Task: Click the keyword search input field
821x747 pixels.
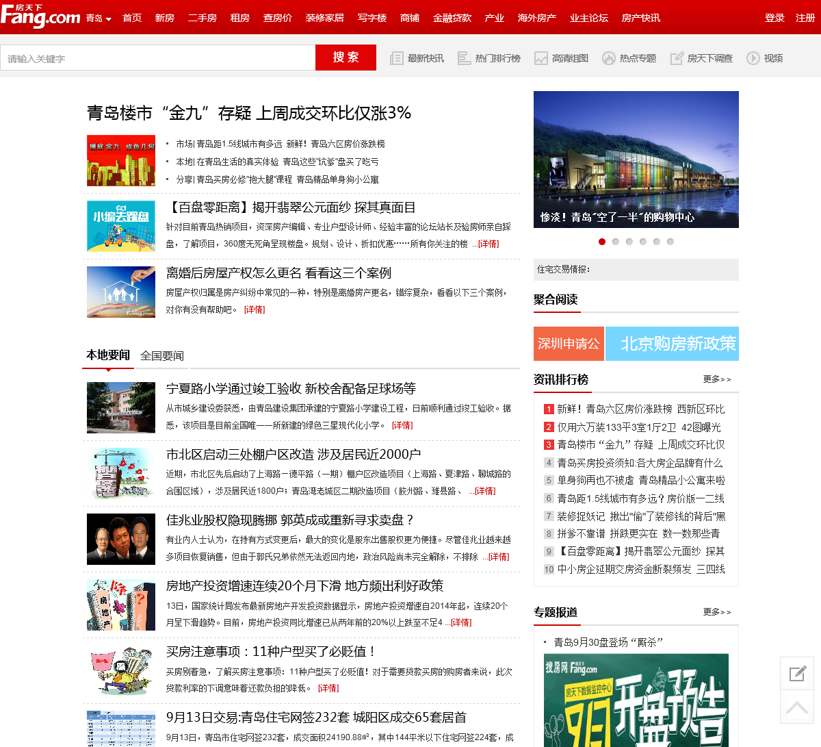Action: tap(158, 58)
